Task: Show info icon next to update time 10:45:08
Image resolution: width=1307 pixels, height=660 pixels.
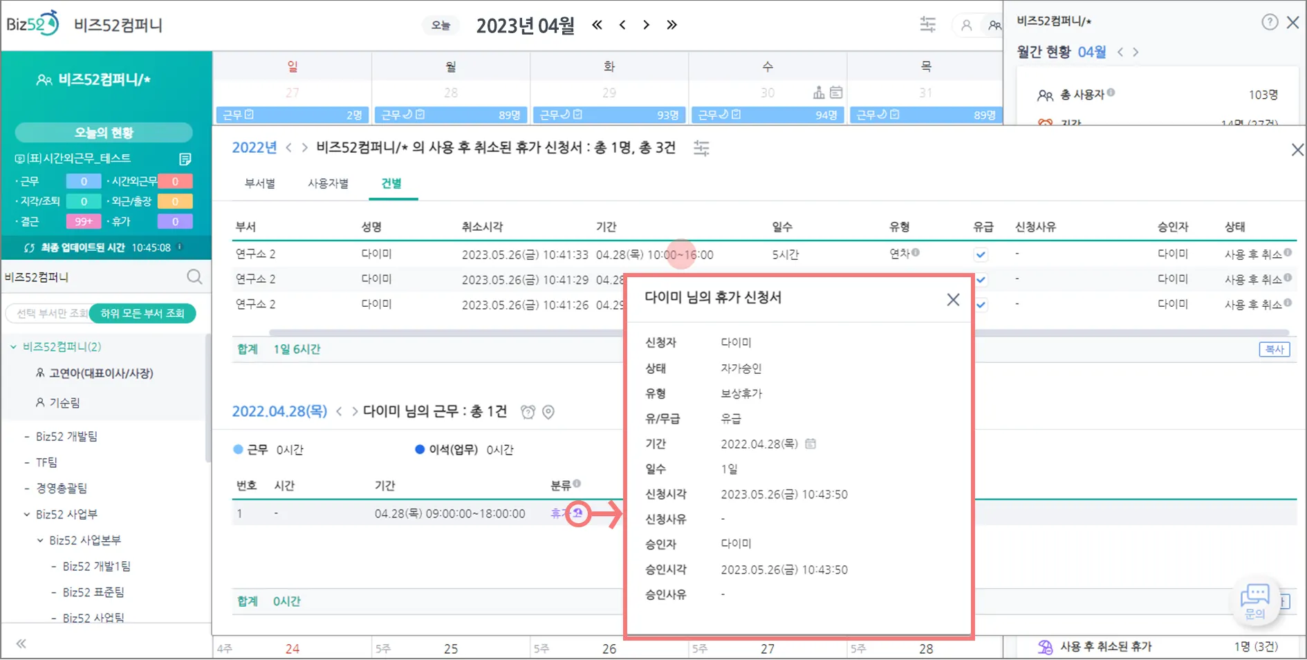Action: 180,247
